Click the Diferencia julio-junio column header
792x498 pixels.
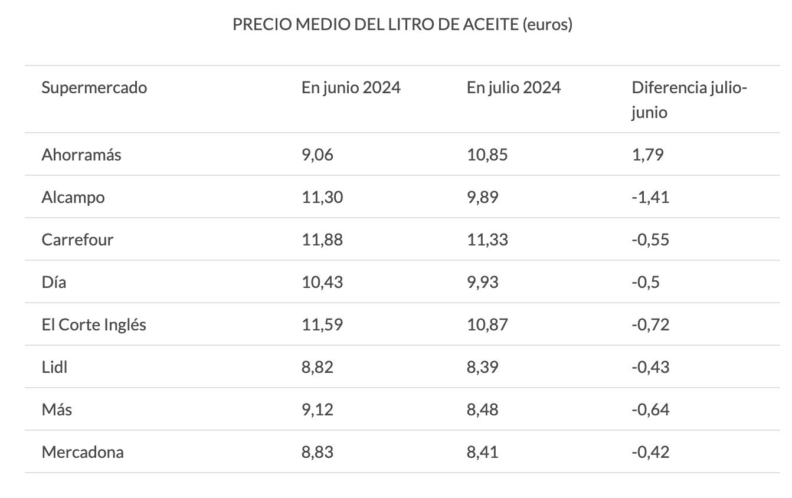pos(689,99)
